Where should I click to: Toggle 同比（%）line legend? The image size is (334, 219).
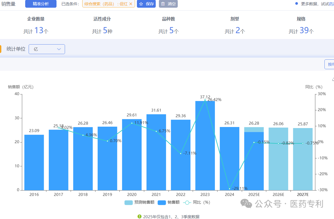coord(187,202)
